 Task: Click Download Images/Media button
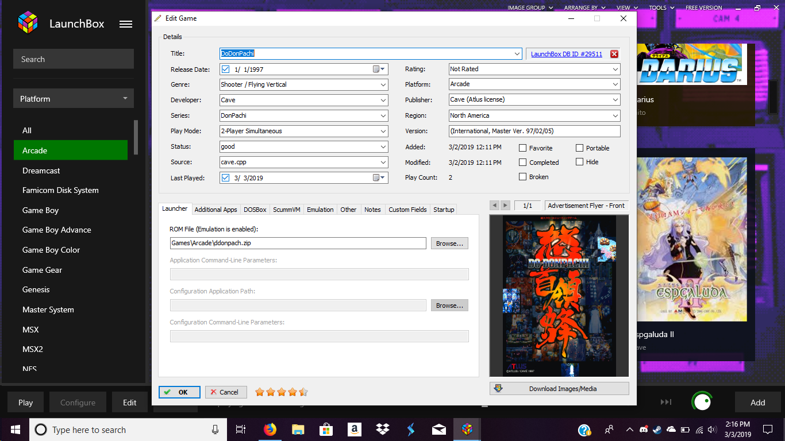[x=559, y=389]
